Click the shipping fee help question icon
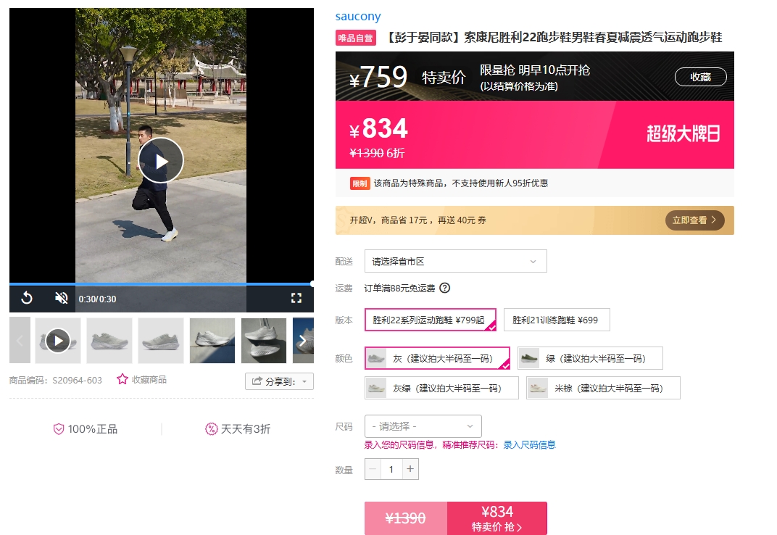The height and width of the screenshot is (535, 777). 445,288
